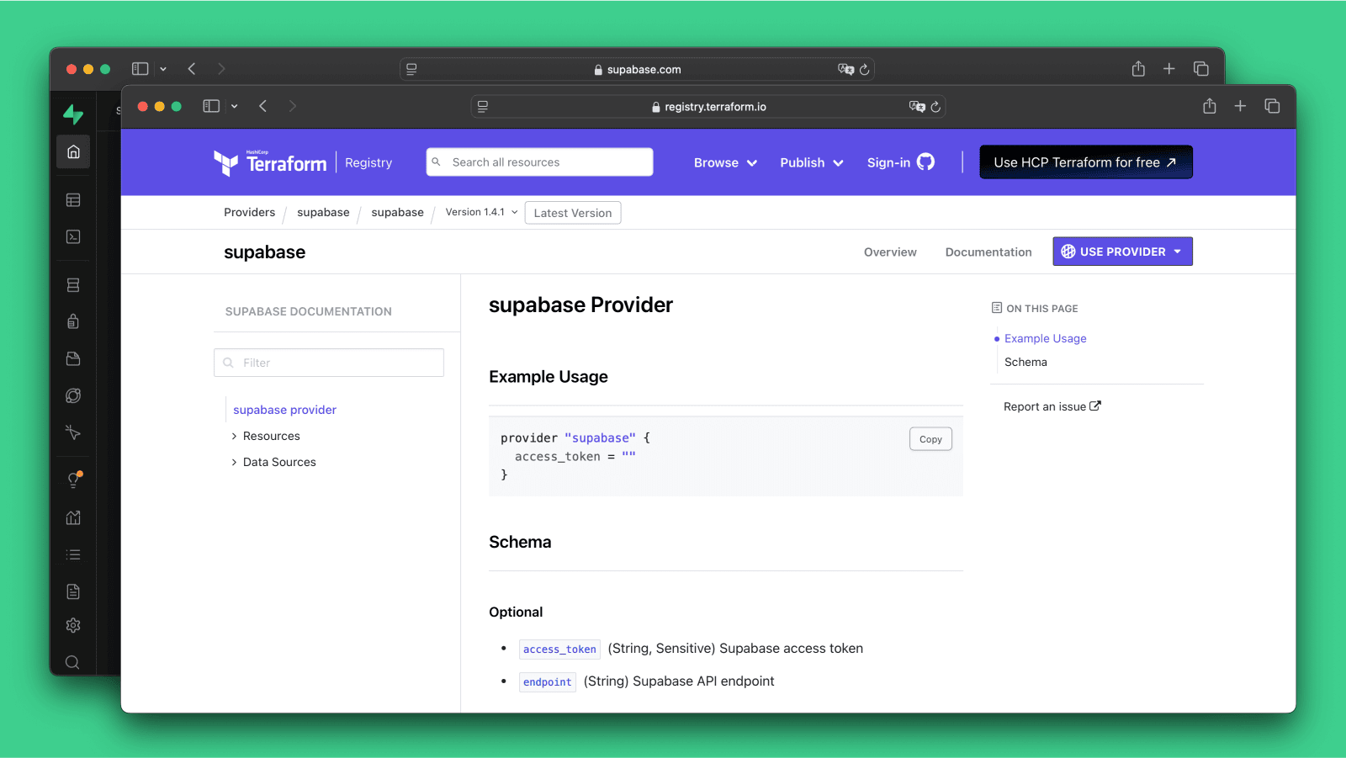Screen dimensions: 1346x758
Task: Show tab overview in supabase.com window
Action: (1201, 69)
